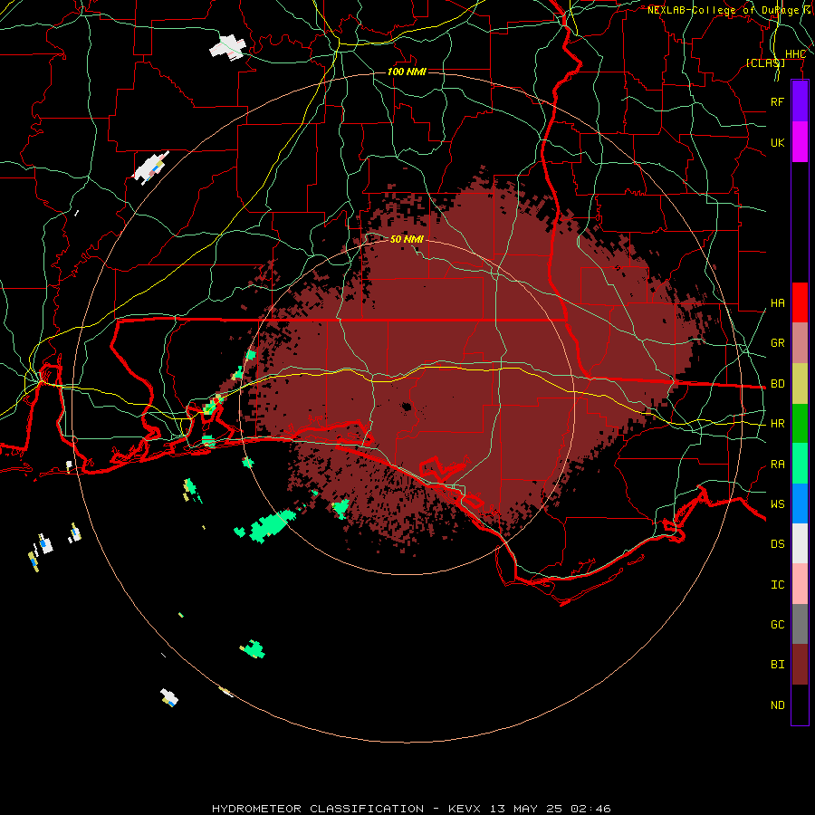Click the magenta UK color swatch

(x=800, y=142)
